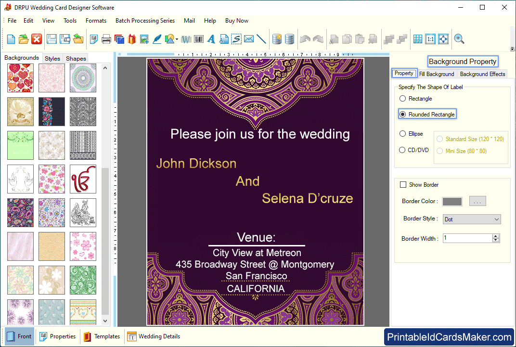The image size is (516, 347).
Task: Open a file with the folder icon
Action: 24,39
